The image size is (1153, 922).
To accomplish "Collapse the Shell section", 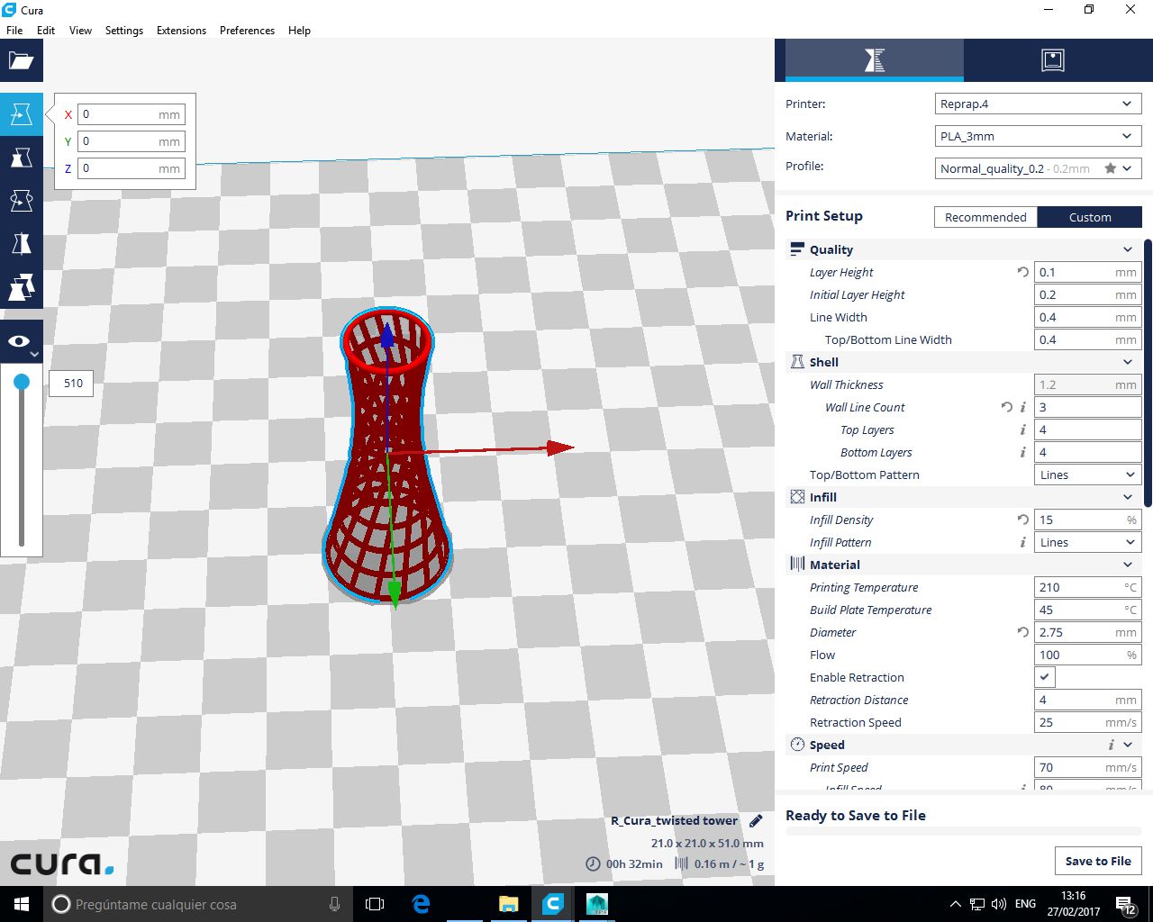I will pyautogui.click(x=1128, y=362).
